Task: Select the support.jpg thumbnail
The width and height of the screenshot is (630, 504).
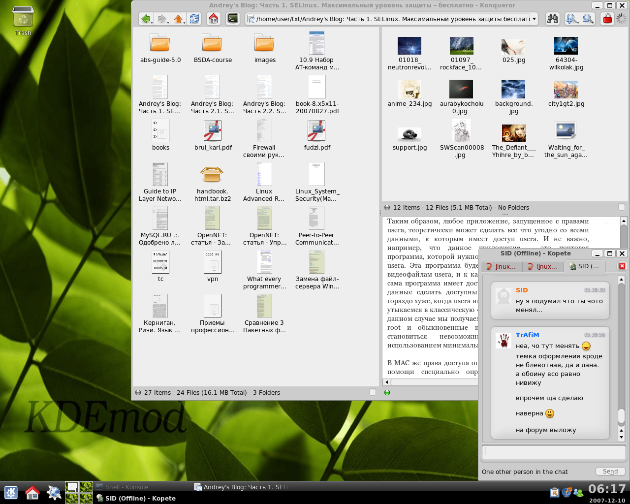Action: tap(409, 134)
